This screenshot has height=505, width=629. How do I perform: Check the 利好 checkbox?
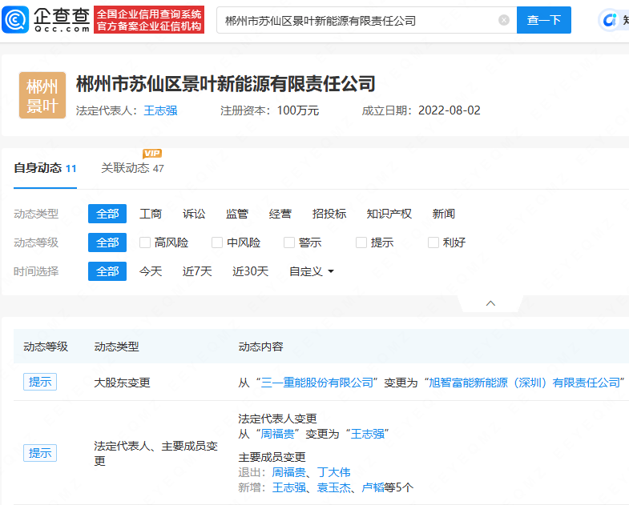click(433, 242)
